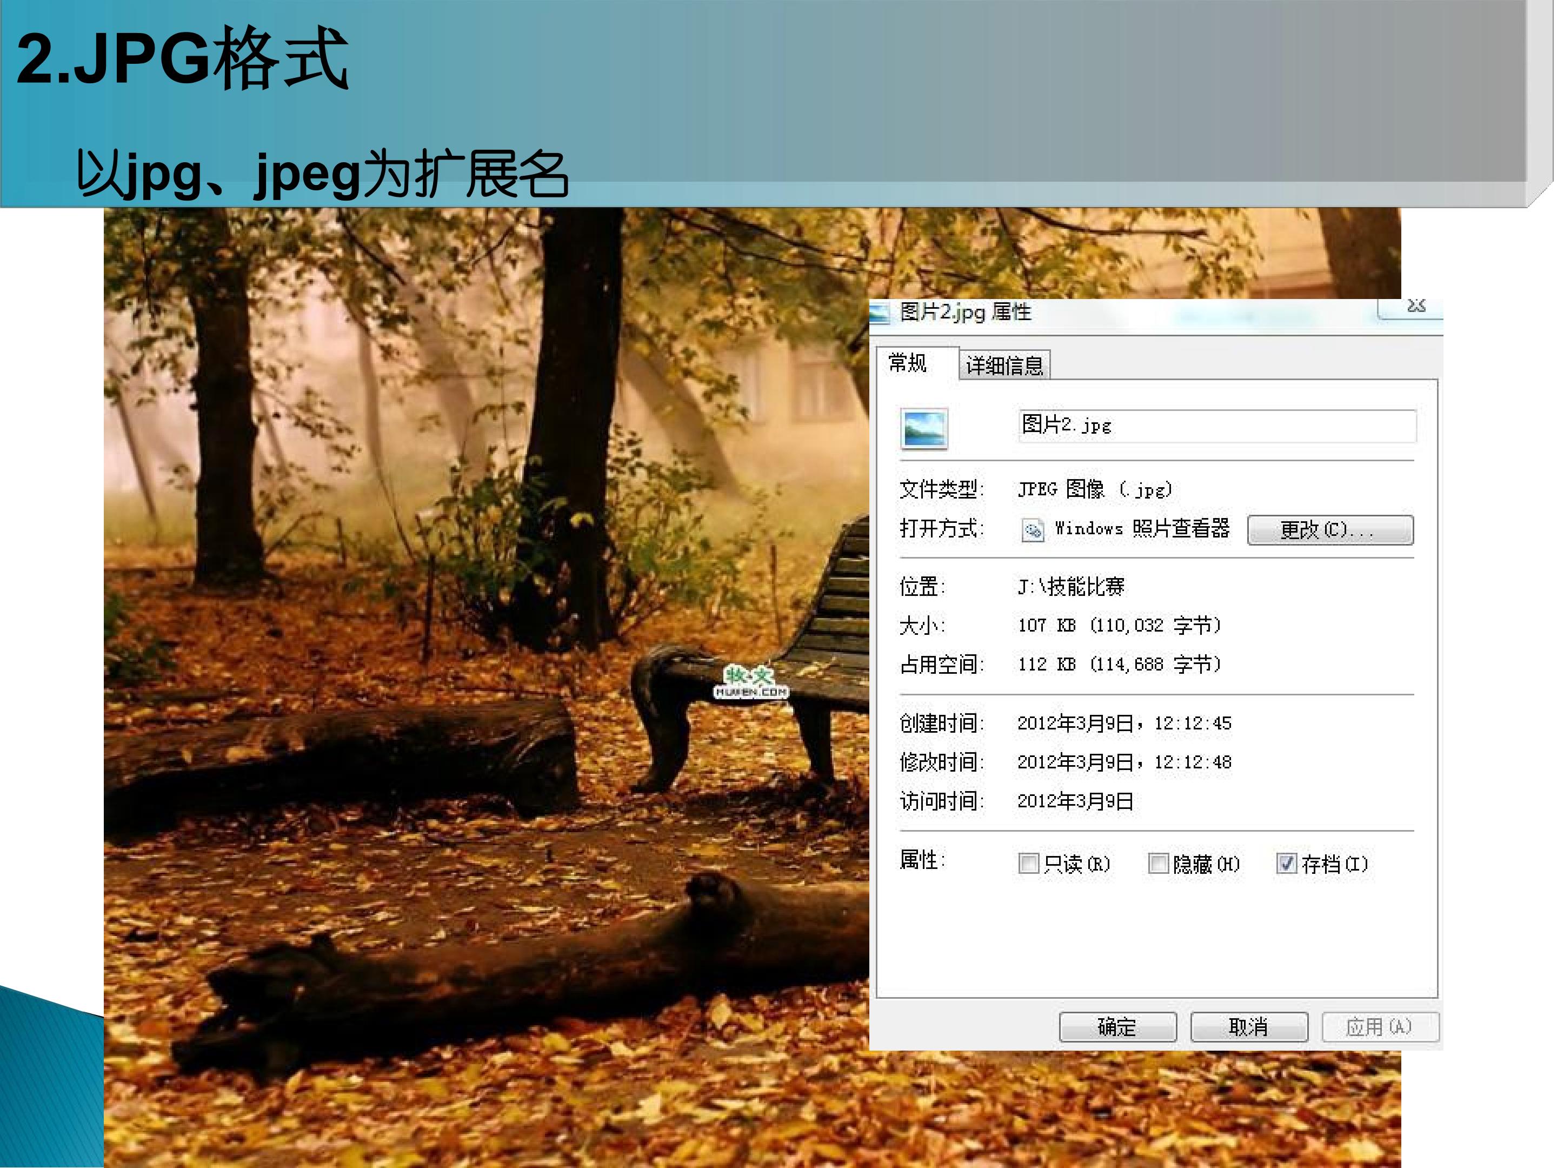Switch to the 详细信息 tab
Viewport: 1557px width, 1168px height.
pyautogui.click(x=1004, y=366)
